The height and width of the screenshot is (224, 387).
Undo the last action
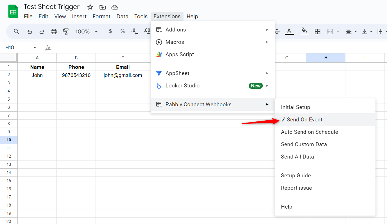coord(30,31)
